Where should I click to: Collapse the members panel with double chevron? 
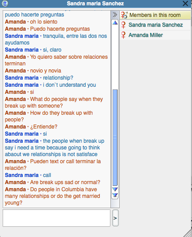[115, 15]
